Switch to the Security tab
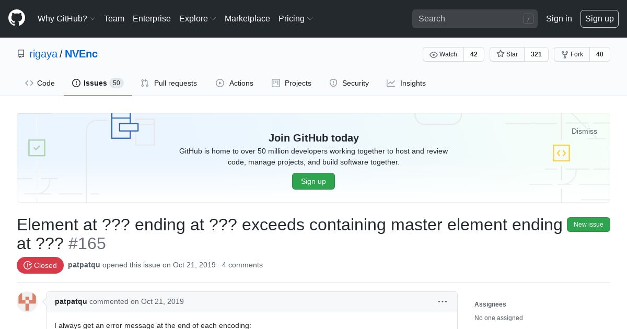This screenshot has height=329, width=627. 349,83
